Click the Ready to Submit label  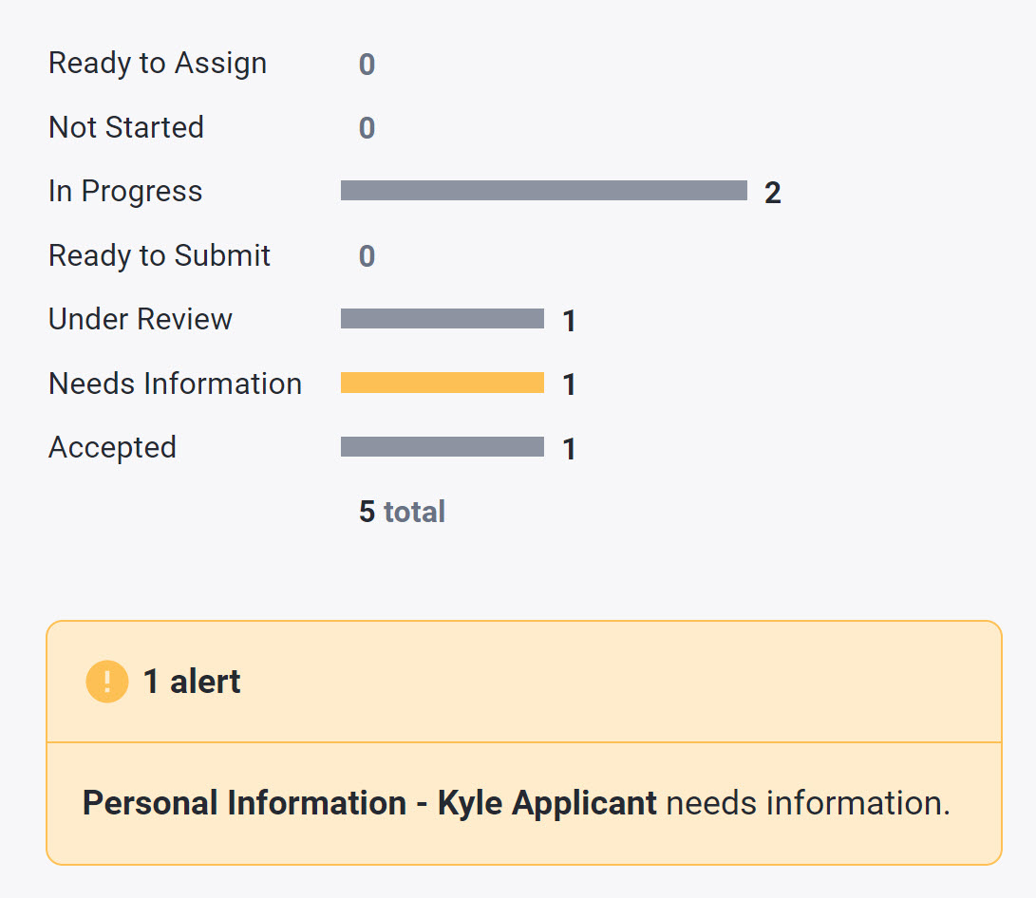tap(160, 255)
